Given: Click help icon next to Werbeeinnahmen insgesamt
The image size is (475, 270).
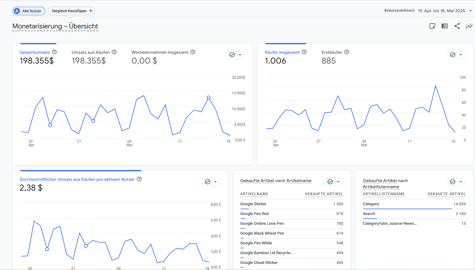Looking at the screenshot, I should click(193, 52).
